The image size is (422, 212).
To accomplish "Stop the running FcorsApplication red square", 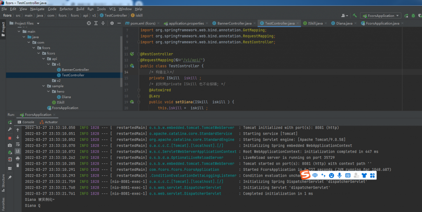I will 10,138.
